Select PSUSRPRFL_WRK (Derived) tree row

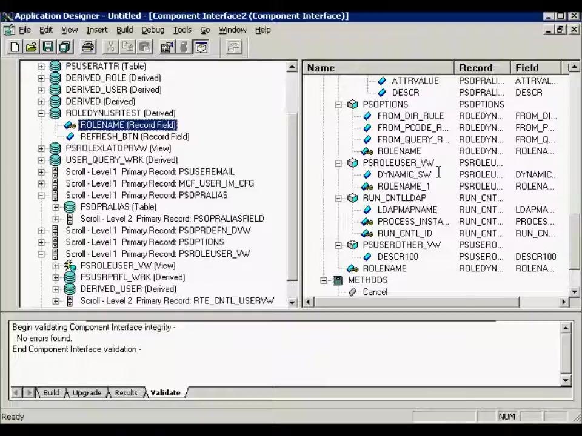(133, 277)
